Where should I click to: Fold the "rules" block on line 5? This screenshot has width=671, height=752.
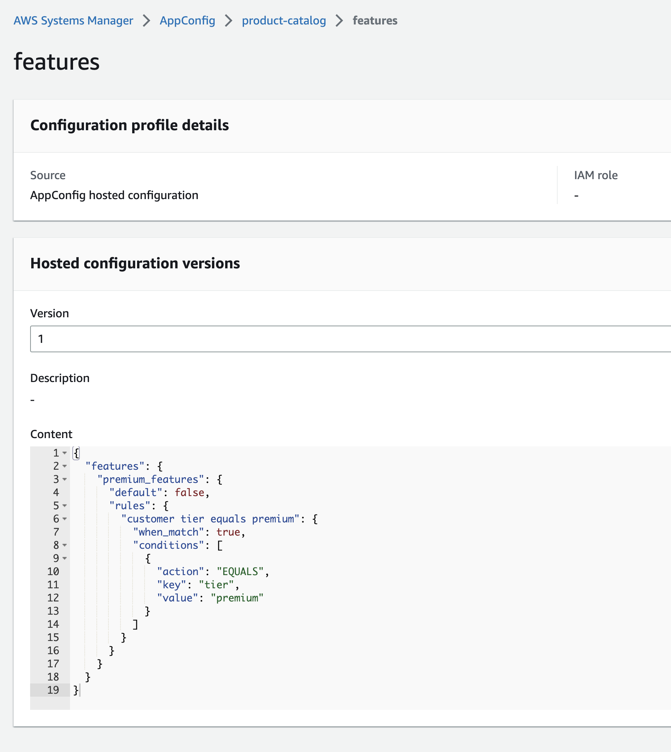pyautogui.click(x=65, y=505)
